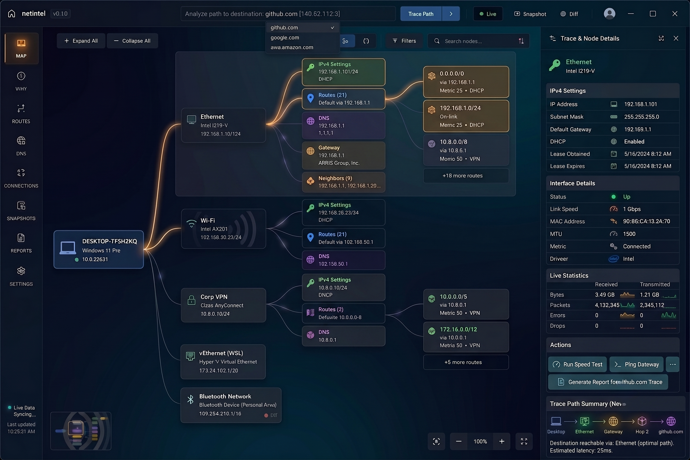Select the DESKTOP-TFSH2KQ host node
This screenshot has width=690, height=460.
point(99,250)
